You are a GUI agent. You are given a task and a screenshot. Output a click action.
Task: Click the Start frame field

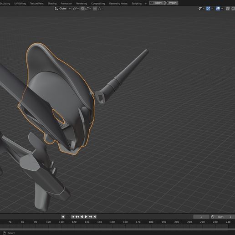[225, 217]
